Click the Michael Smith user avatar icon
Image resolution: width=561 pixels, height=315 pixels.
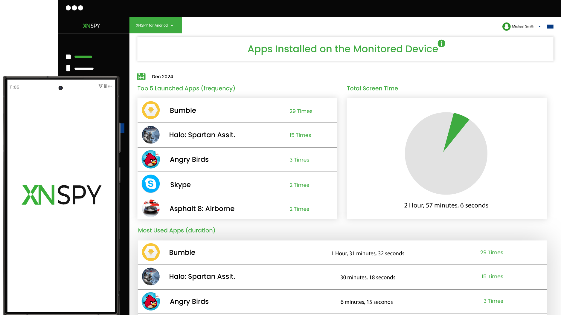(506, 27)
